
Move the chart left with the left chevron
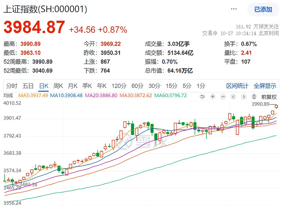[233, 97]
